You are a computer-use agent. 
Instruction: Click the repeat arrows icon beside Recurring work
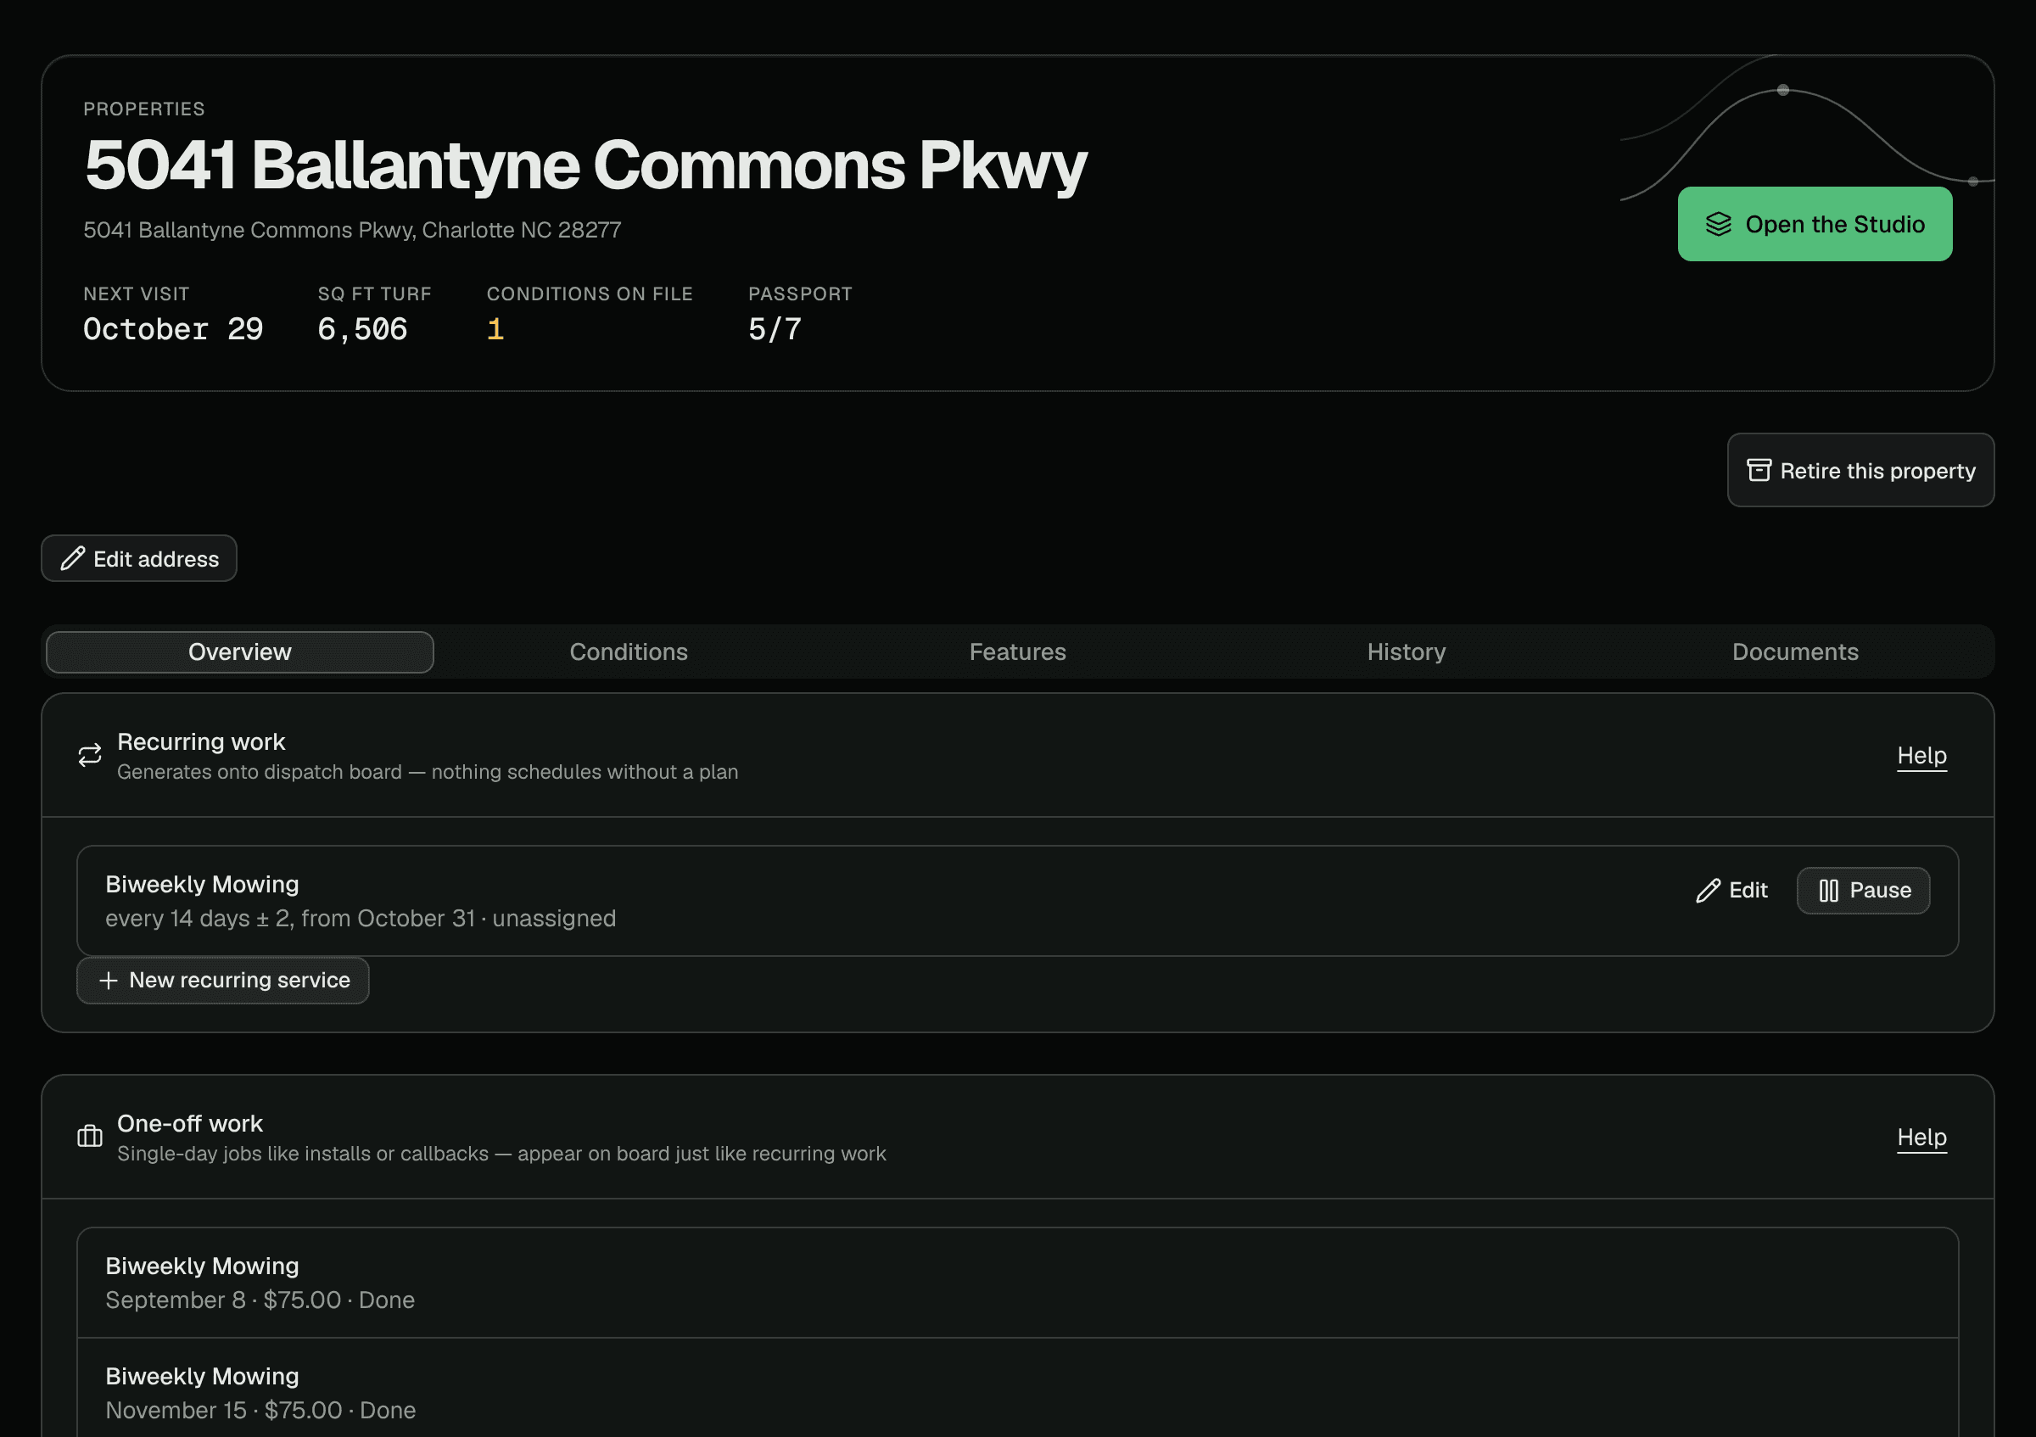[x=90, y=755]
